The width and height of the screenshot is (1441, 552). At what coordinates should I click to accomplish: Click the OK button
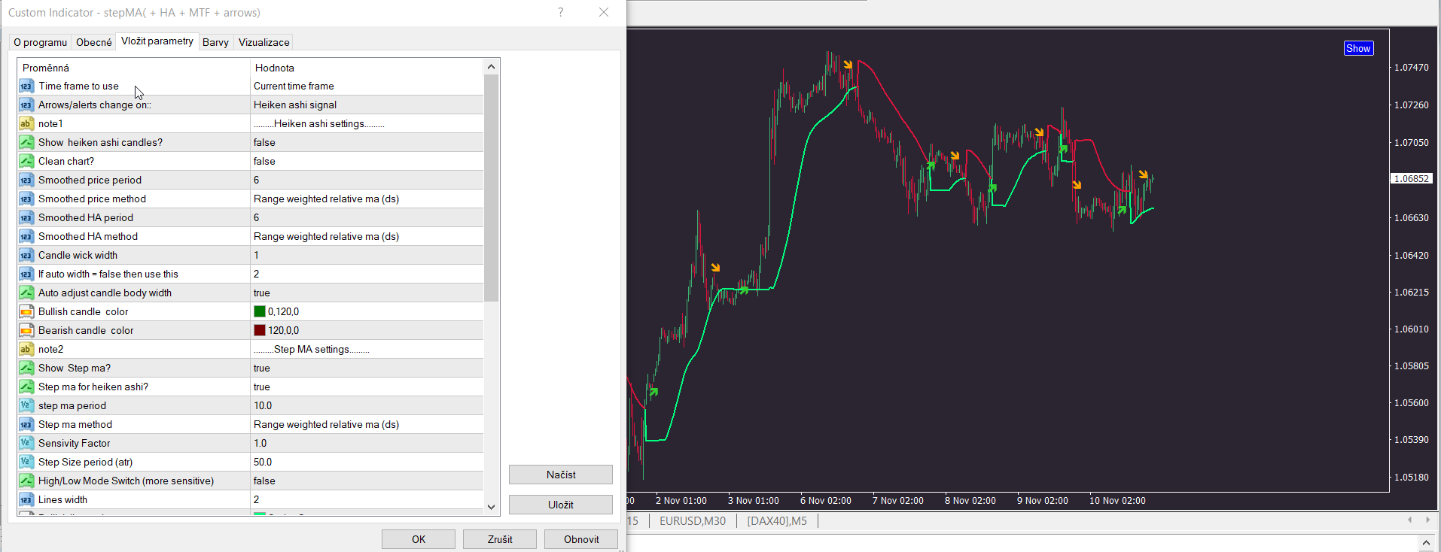pyautogui.click(x=419, y=539)
